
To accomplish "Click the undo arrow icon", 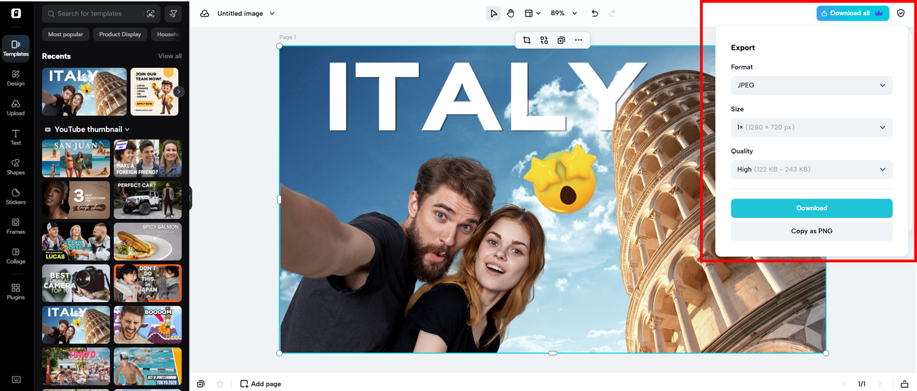I will [x=595, y=13].
